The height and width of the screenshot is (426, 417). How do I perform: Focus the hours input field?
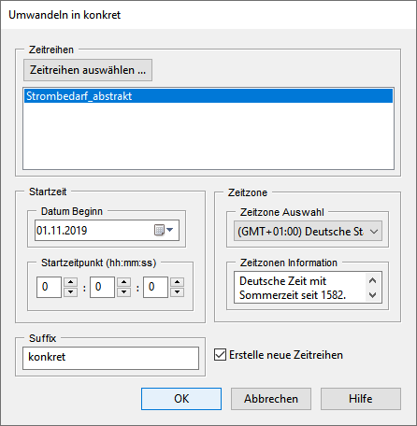click(x=49, y=287)
